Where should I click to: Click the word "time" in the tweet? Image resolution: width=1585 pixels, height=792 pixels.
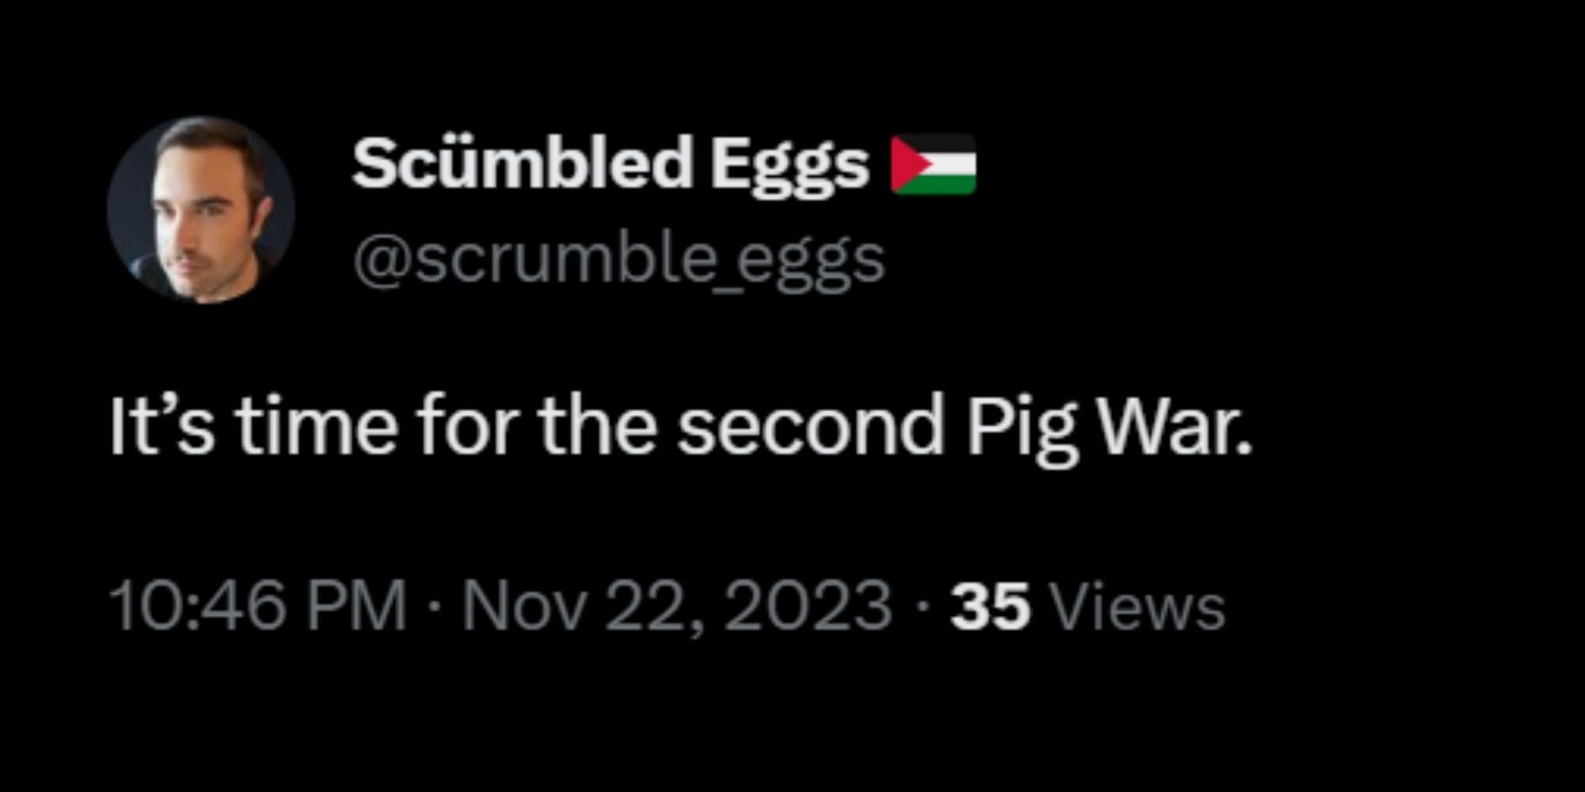315,427
